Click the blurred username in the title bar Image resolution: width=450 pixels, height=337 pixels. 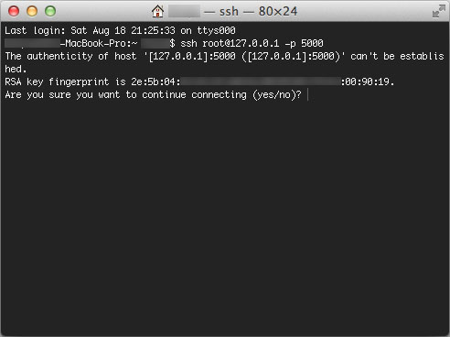(184, 12)
